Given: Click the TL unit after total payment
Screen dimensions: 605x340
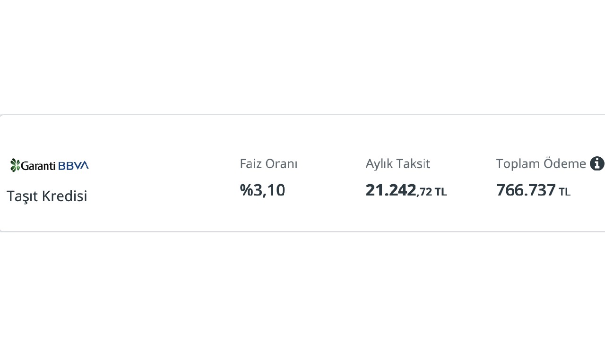Looking at the screenshot, I should pos(564,192).
